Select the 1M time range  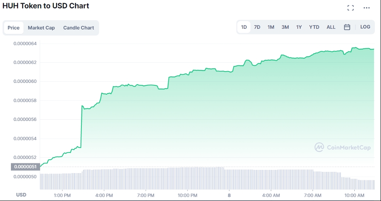coord(271,27)
